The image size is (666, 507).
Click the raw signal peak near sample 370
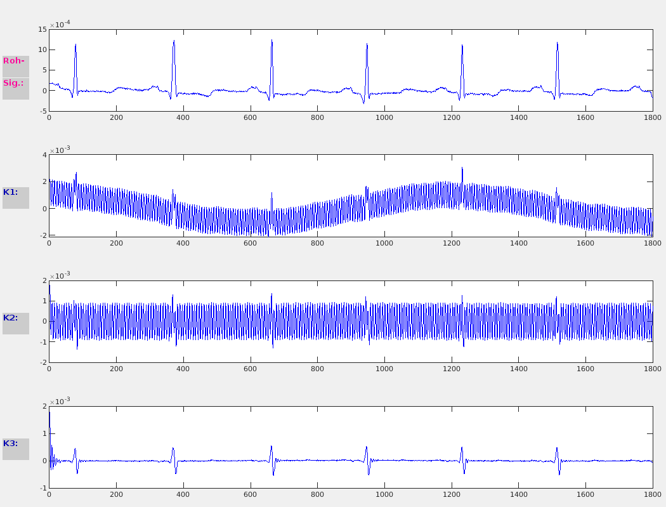174,43
